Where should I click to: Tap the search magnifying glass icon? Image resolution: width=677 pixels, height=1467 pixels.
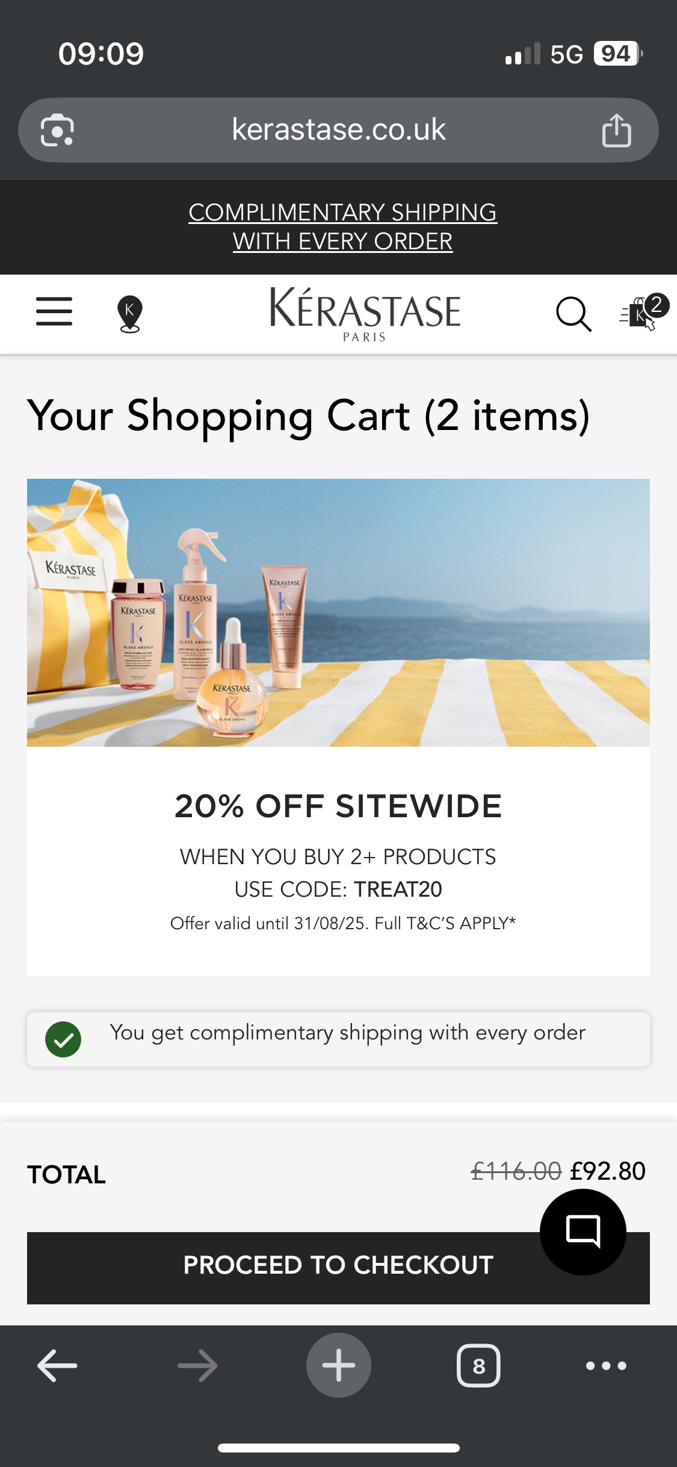[x=573, y=314]
